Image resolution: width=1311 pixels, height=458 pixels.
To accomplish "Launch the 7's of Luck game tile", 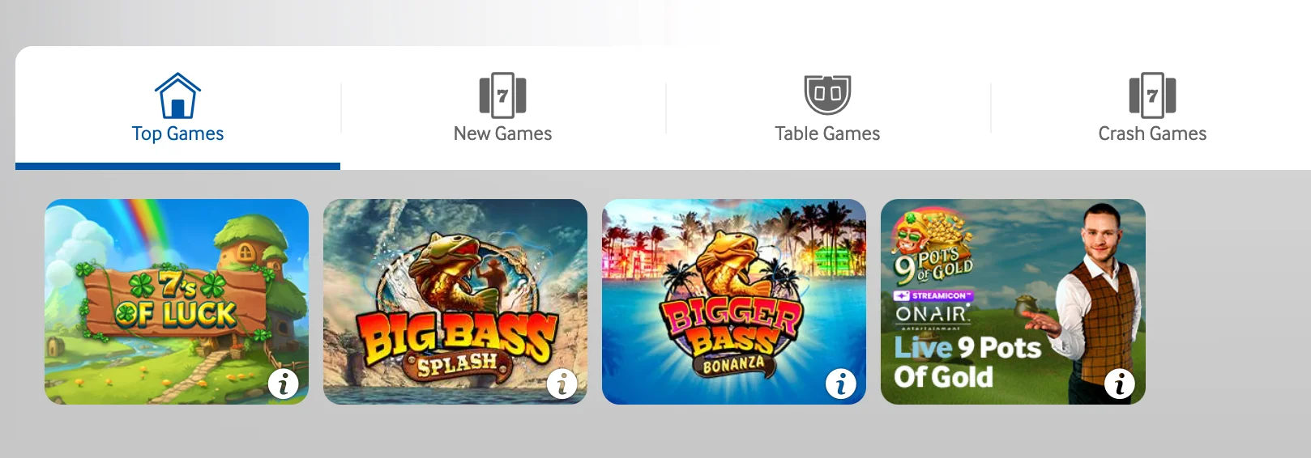I will coord(177,302).
